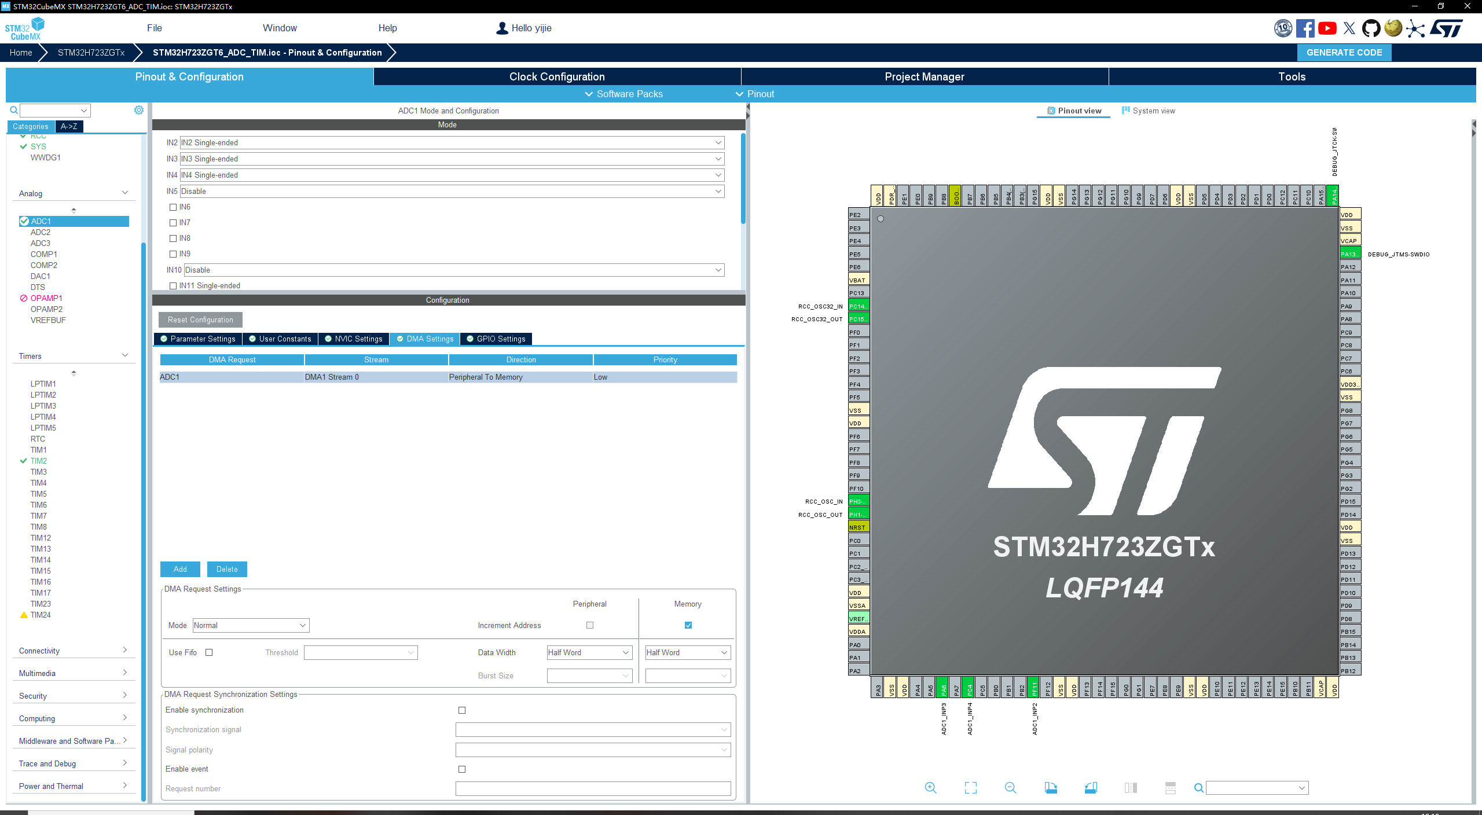Click the ST logo icon
Image resolution: width=1482 pixels, height=815 pixels.
[1447, 28]
